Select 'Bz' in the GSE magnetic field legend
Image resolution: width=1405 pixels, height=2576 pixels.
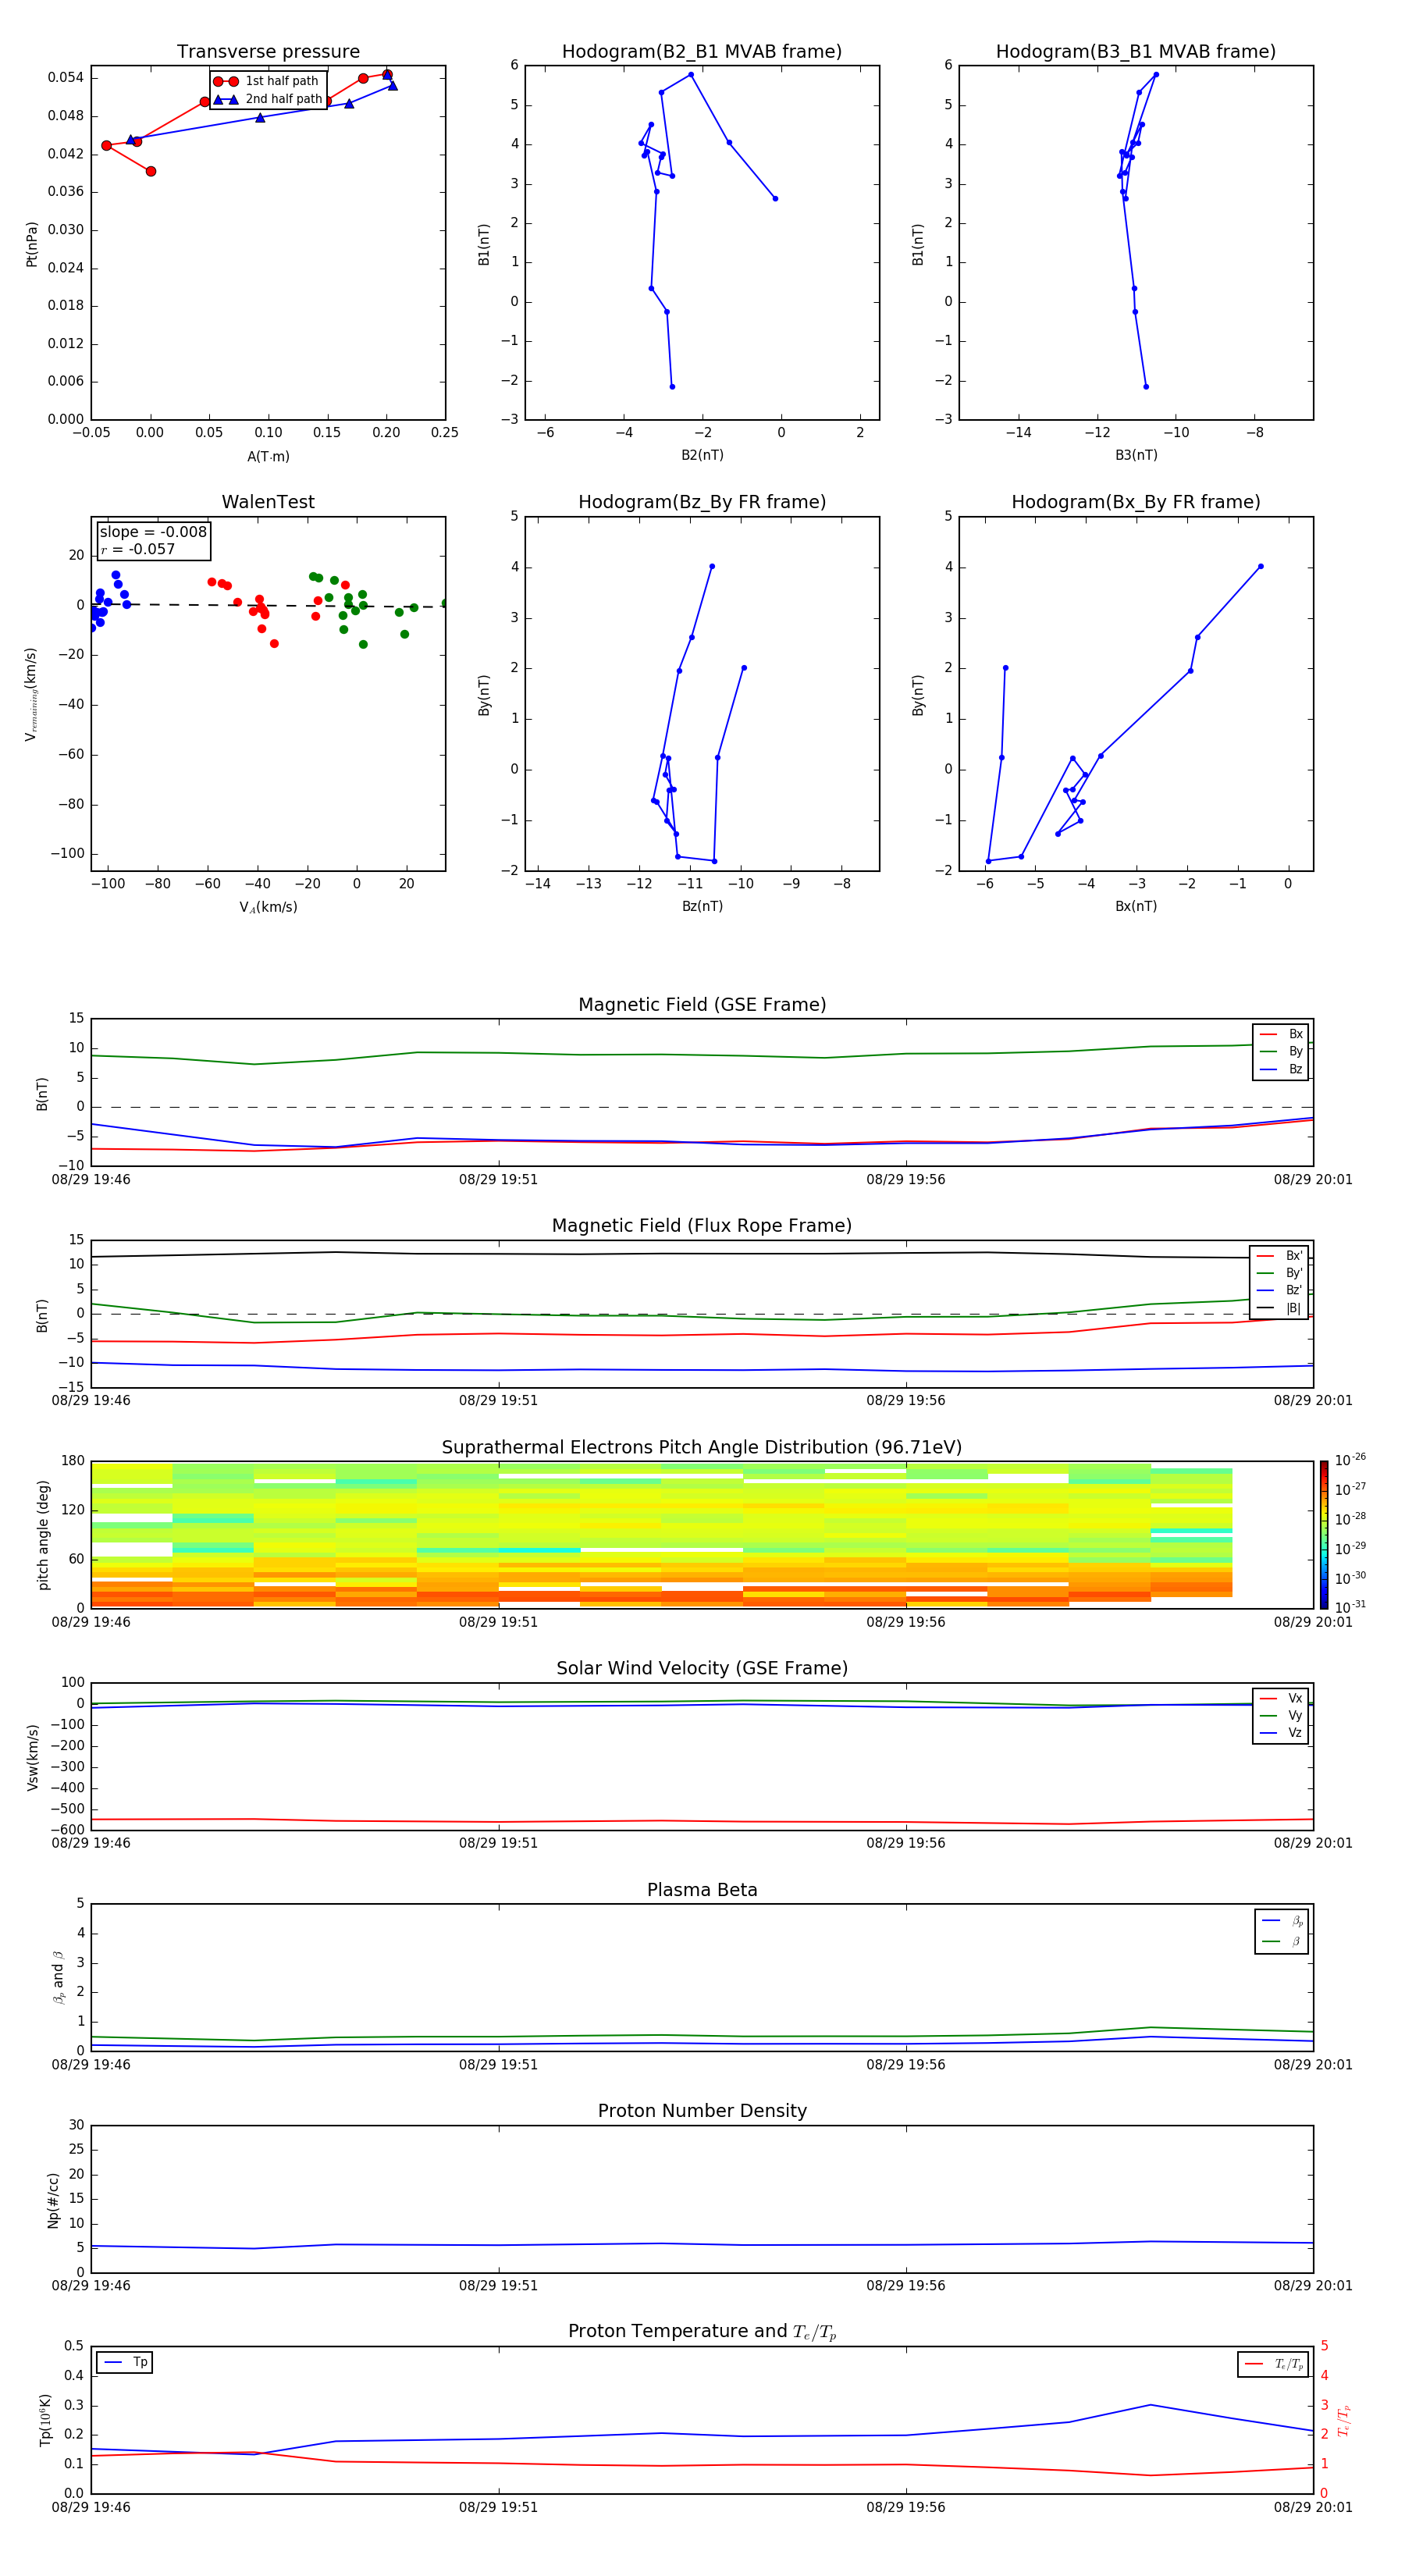point(1281,1069)
